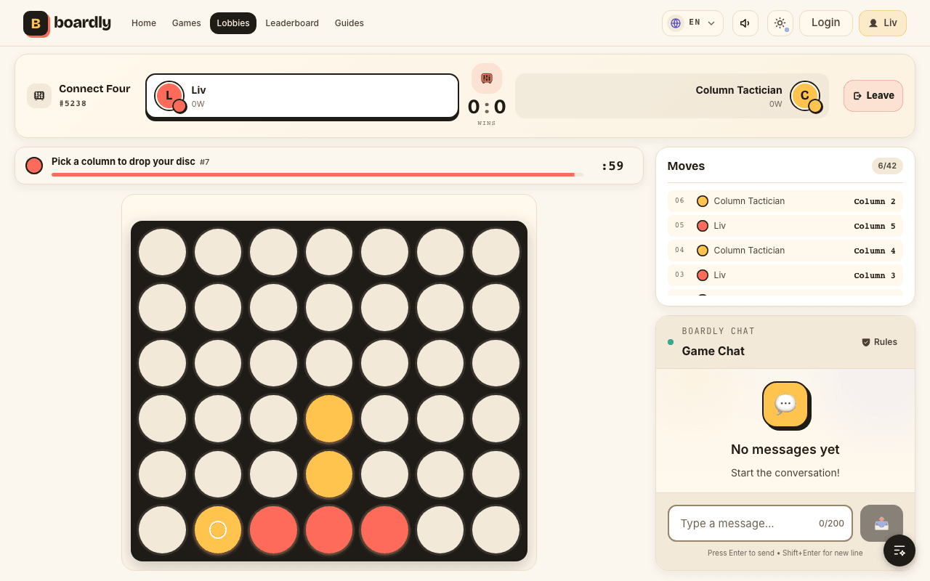Click the Connect Four game icon
Viewport: 930px width, 581px height.
[x=39, y=96]
